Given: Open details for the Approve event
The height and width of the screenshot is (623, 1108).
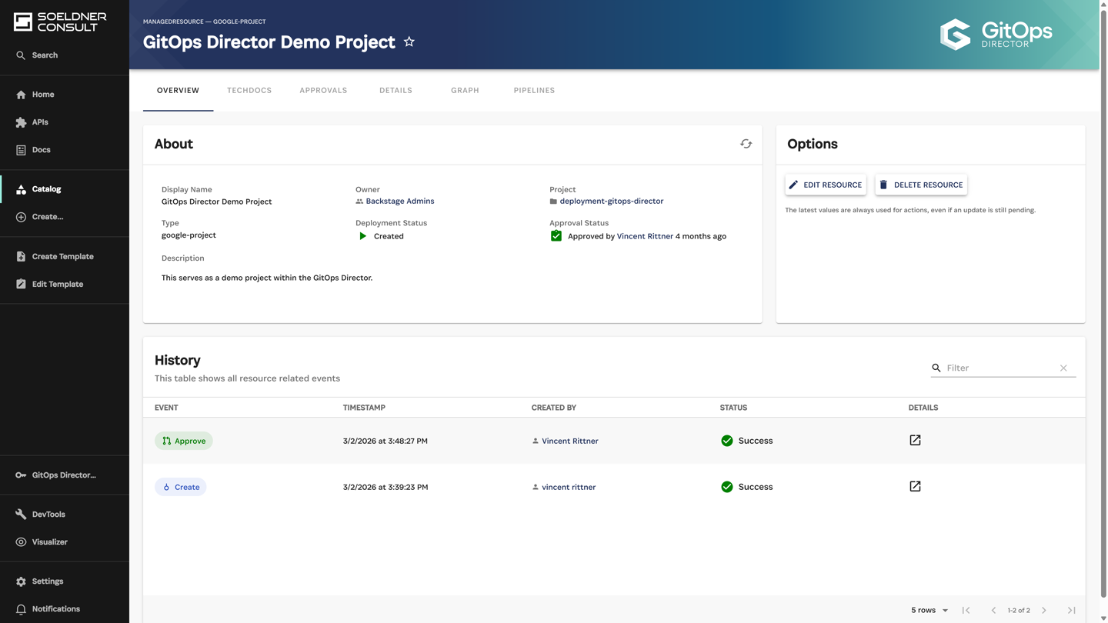Looking at the screenshot, I should [915, 440].
